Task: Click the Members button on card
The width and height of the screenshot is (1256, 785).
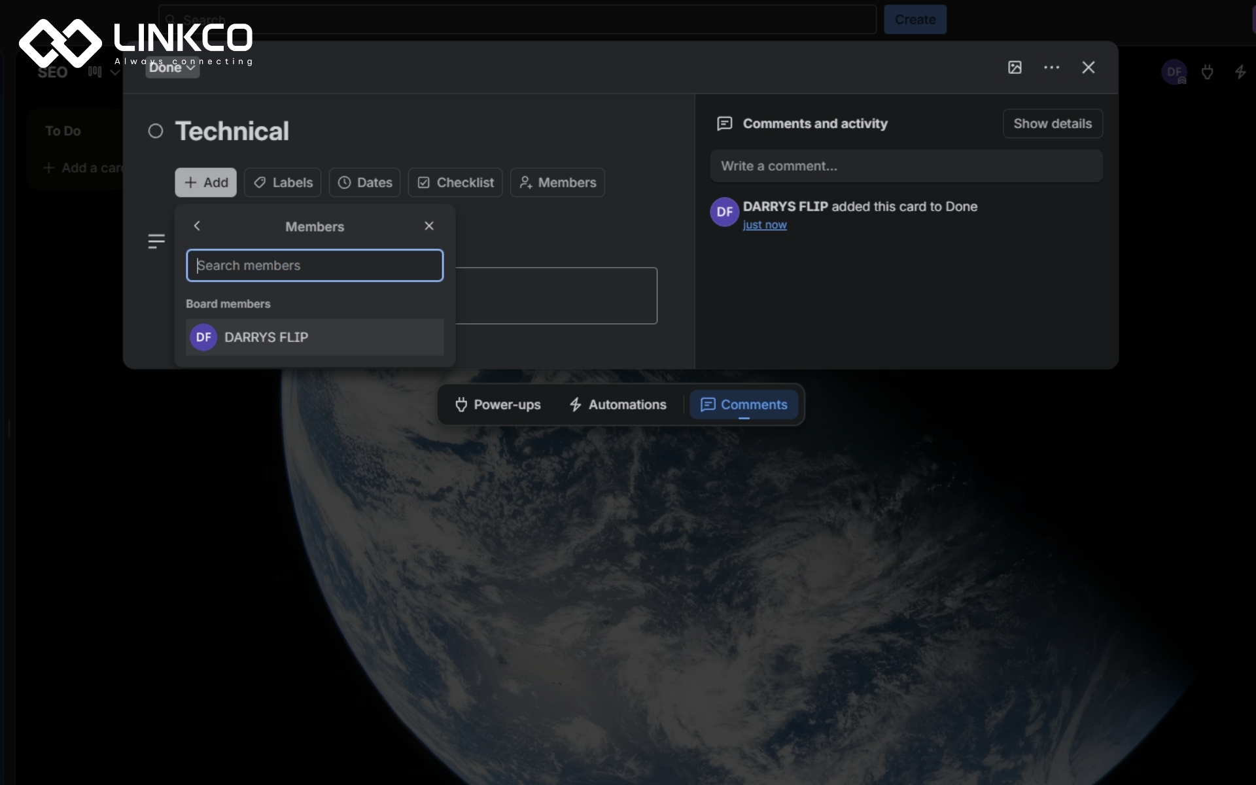Action: coord(557,183)
